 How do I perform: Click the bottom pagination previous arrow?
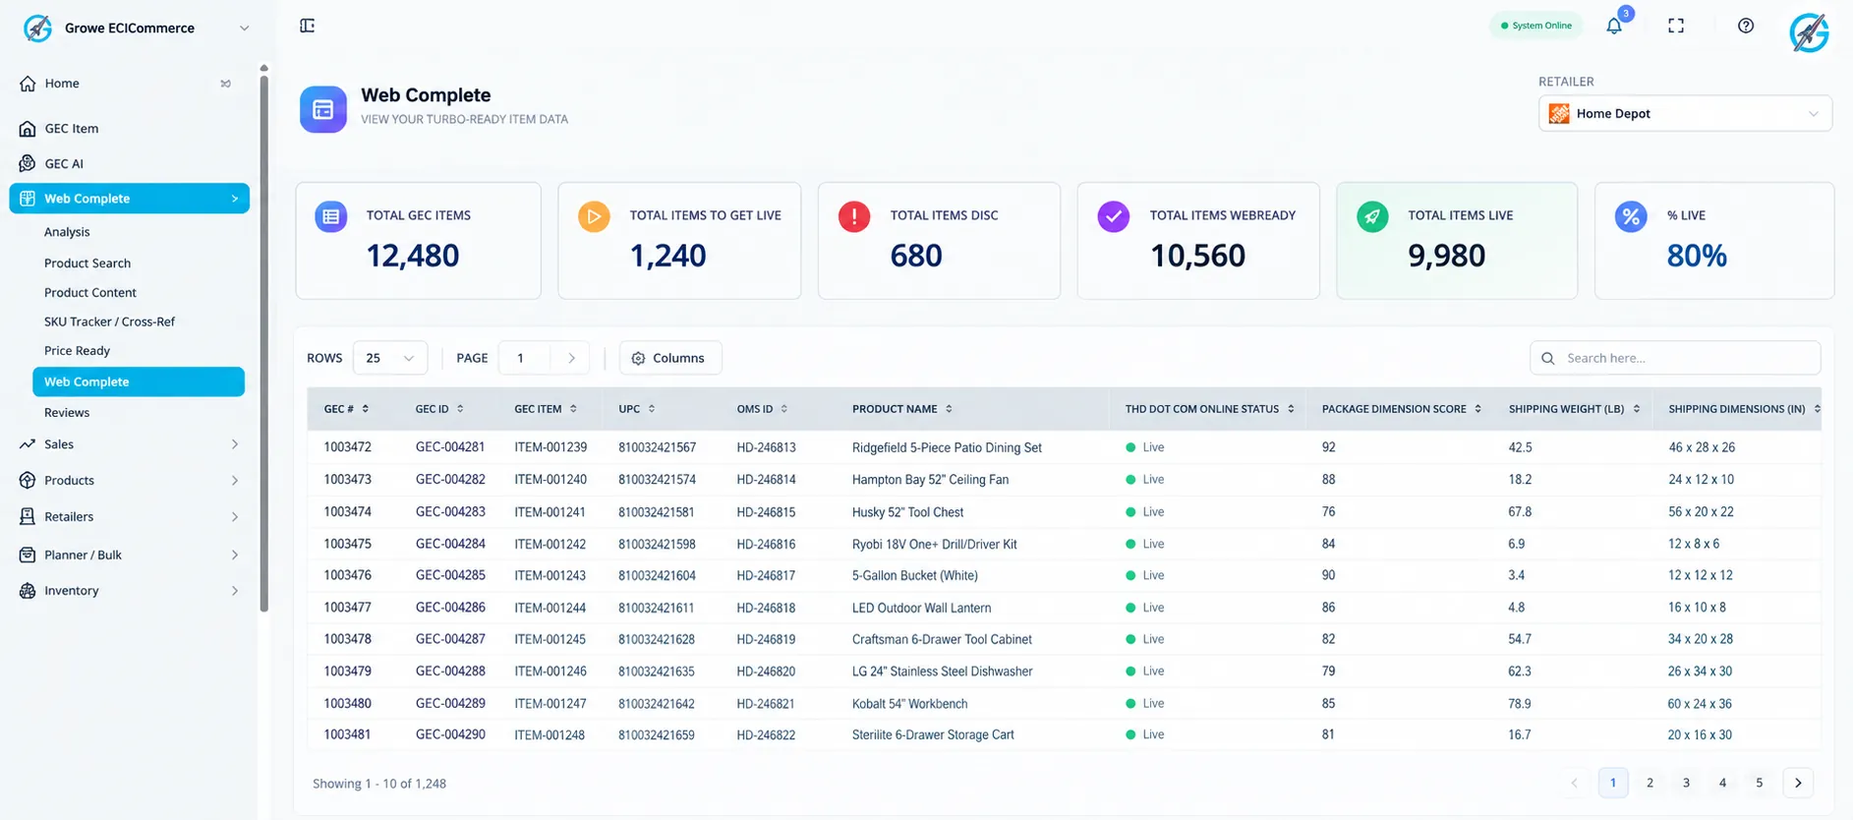1575,784
